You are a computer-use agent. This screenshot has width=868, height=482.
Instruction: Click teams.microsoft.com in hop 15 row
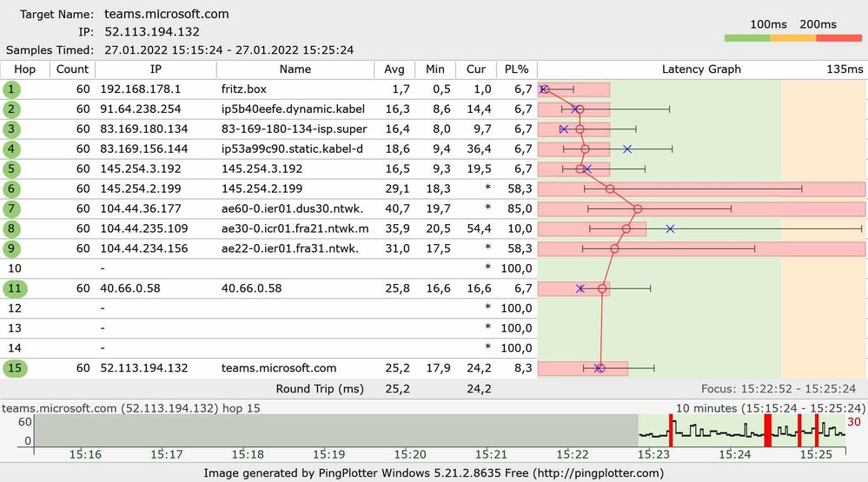pos(279,368)
